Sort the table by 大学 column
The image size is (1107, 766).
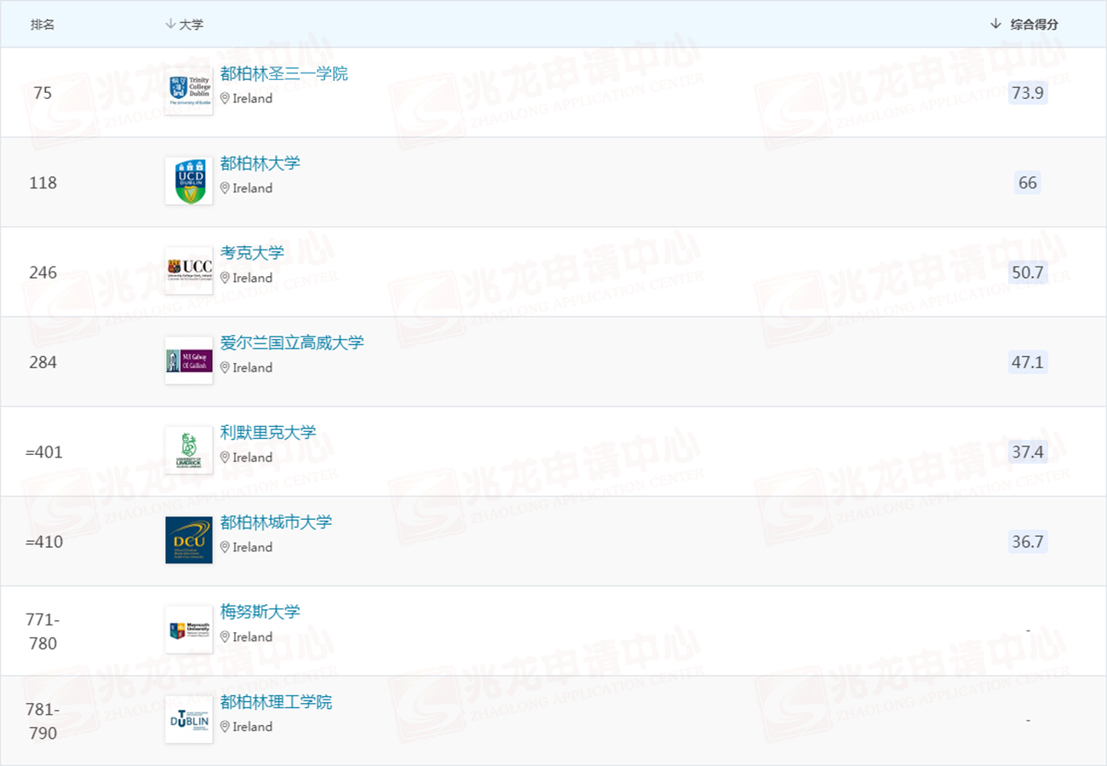[x=185, y=25]
